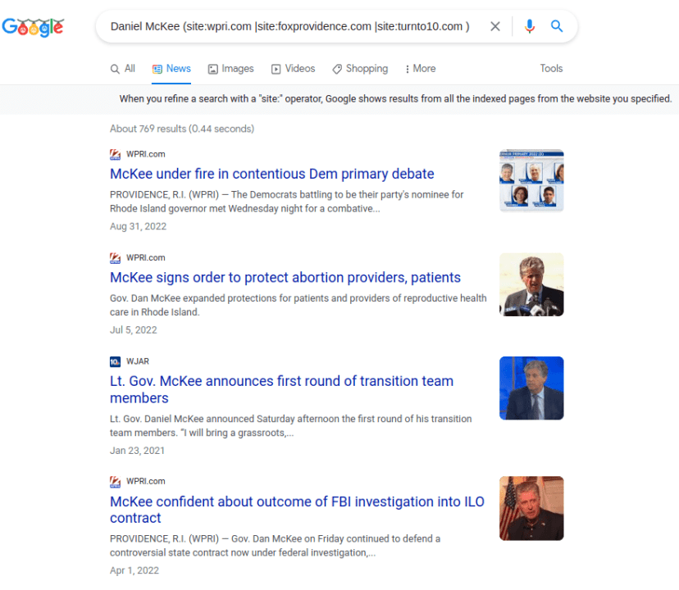Screen dimensions: 679x590
Task: Open the transition team article thumbnail
Action: (x=531, y=388)
